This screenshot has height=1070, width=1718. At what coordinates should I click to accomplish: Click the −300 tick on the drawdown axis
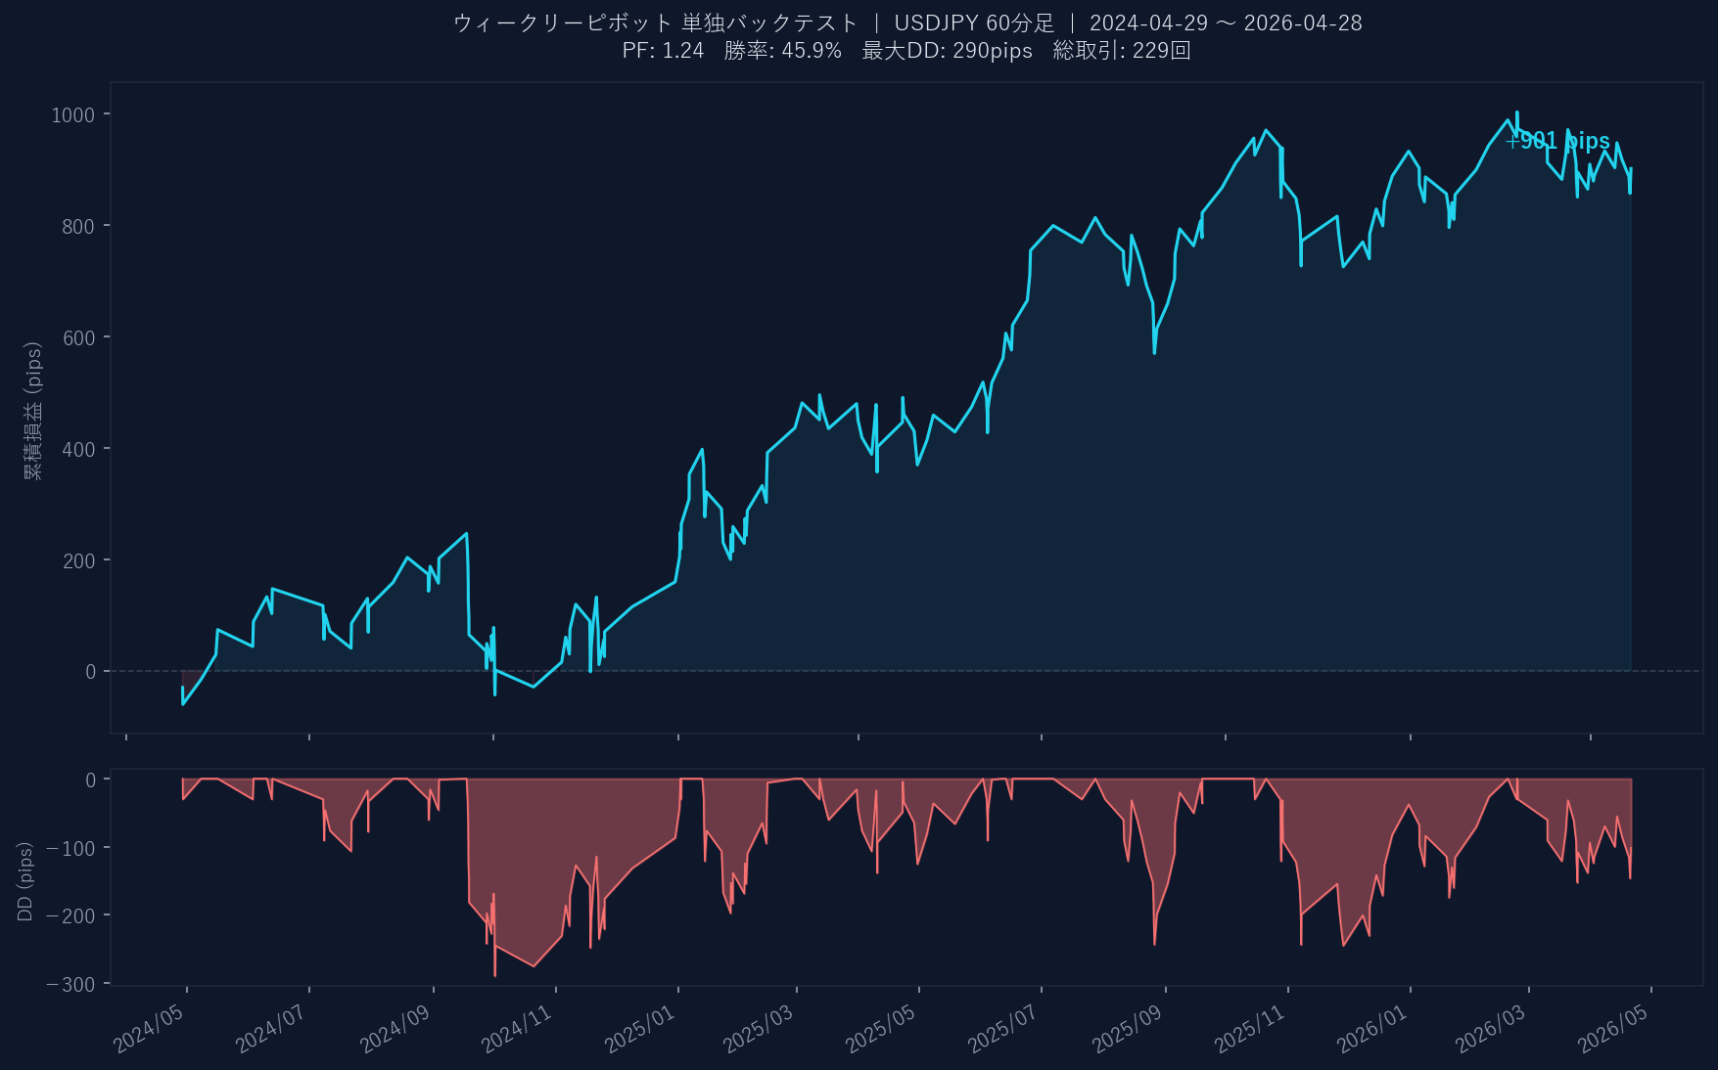pyautogui.click(x=70, y=985)
